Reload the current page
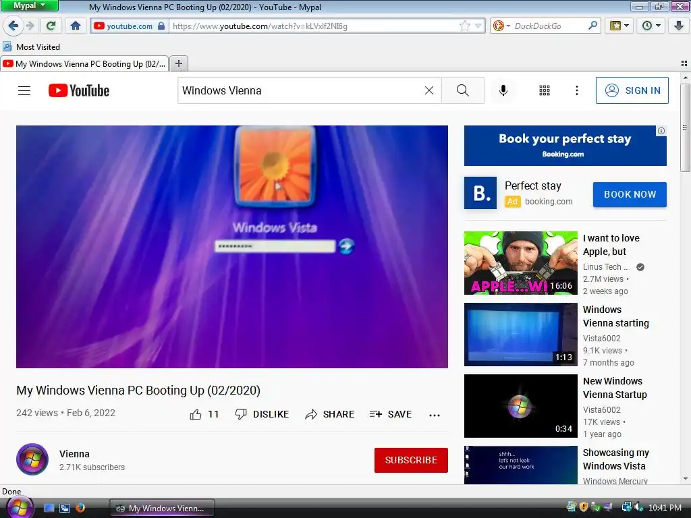Image resolution: width=691 pixels, height=518 pixels. coord(51,26)
